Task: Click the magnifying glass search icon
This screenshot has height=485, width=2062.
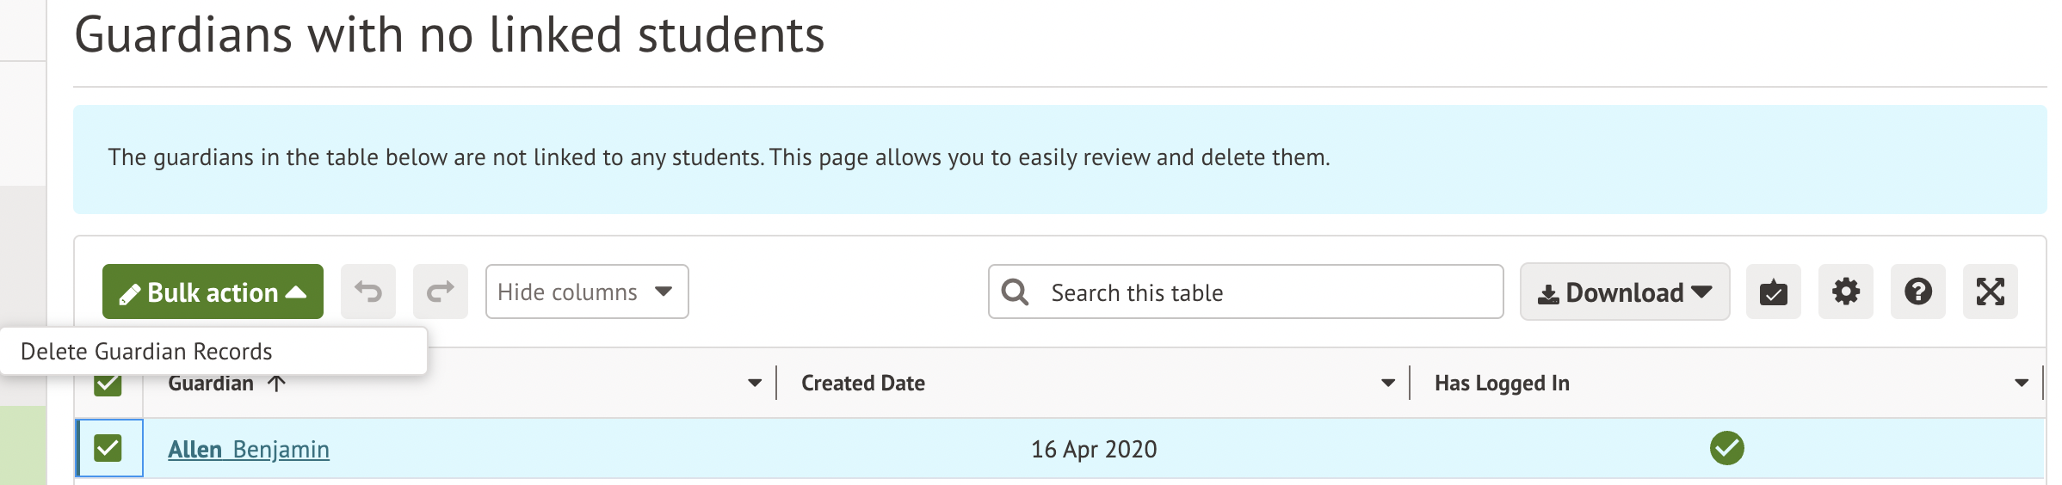Action: tap(1016, 292)
